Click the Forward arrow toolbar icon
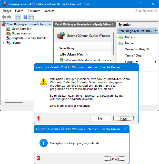This screenshot has width=159, height=164. [9, 17]
